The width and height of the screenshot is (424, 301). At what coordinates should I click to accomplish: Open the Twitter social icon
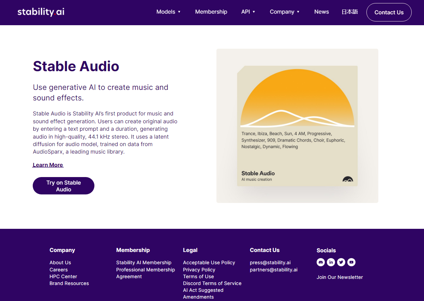341,262
